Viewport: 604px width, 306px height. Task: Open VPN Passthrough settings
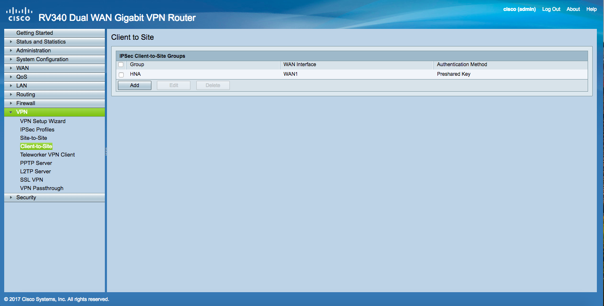click(42, 188)
